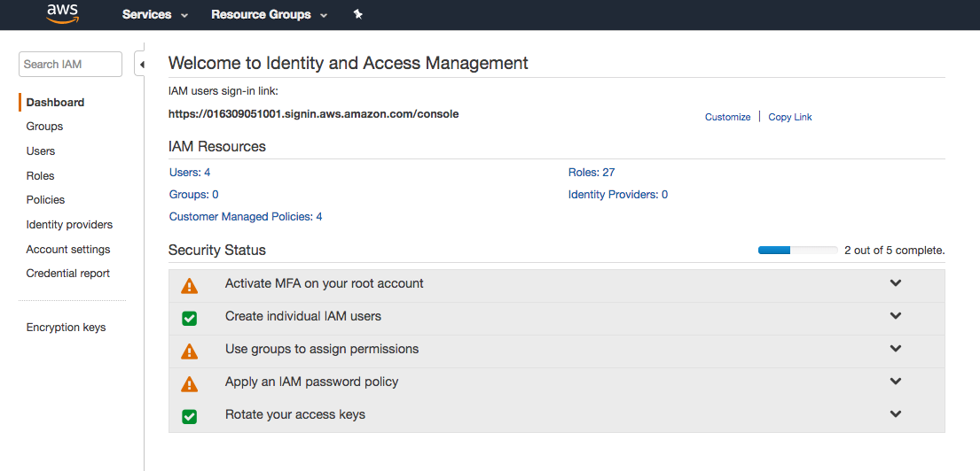Click warning icon beside Use groups
980x471 pixels.
(189, 351)
